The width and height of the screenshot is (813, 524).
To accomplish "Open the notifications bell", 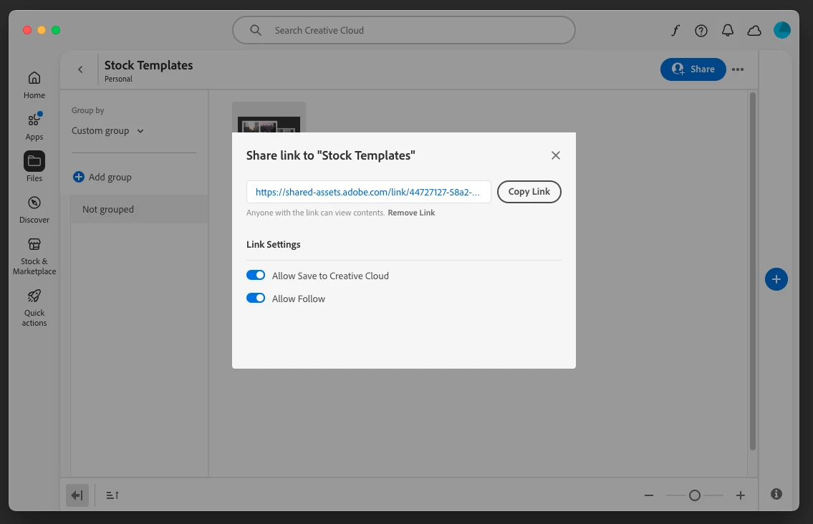I will tap(728, 31).
